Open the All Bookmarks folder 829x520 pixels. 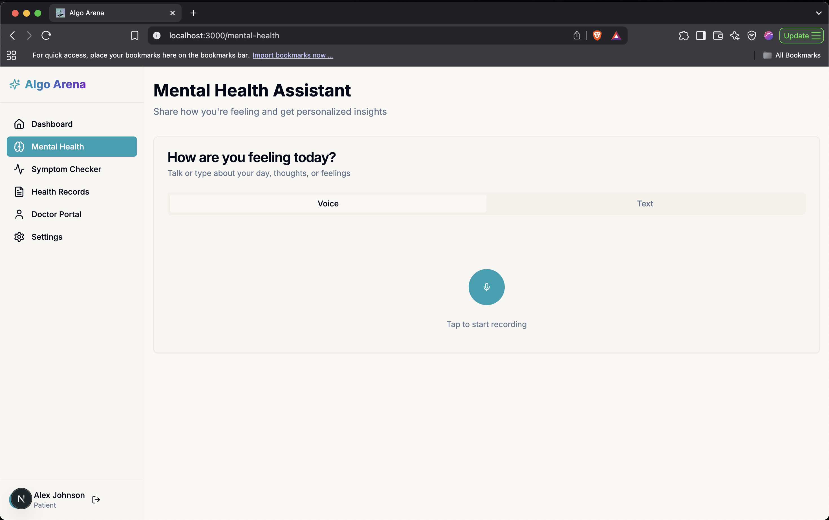tap(791, 55)
